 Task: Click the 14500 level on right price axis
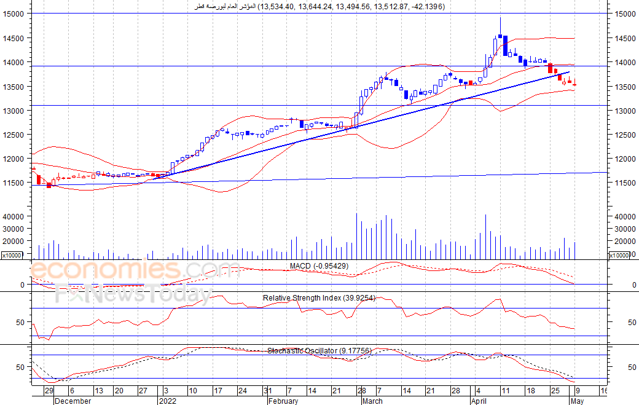625,38
